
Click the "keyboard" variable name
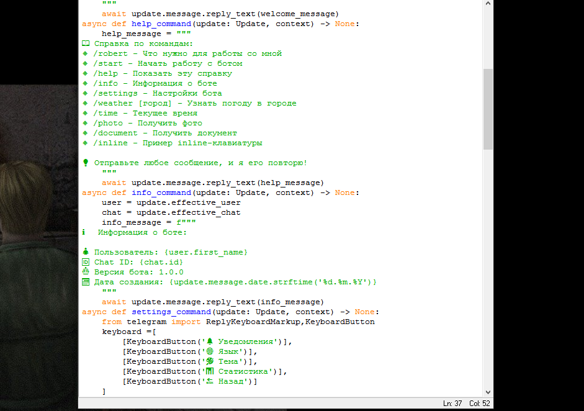pos(122,332)
